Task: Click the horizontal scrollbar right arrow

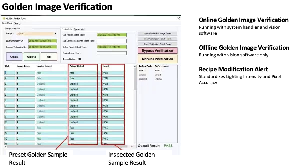Action: coord(132,146)
